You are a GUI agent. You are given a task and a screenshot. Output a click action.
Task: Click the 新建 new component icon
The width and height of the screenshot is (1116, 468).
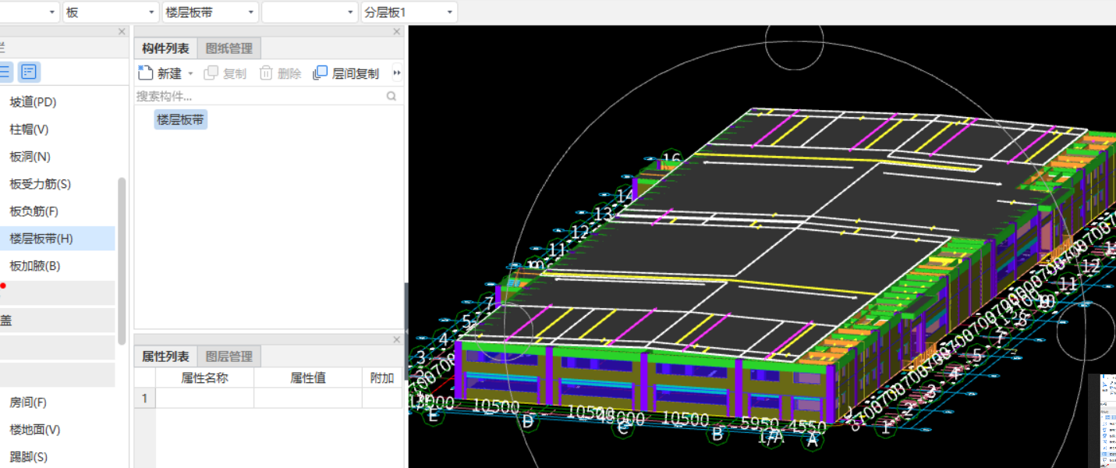point(145,73)
